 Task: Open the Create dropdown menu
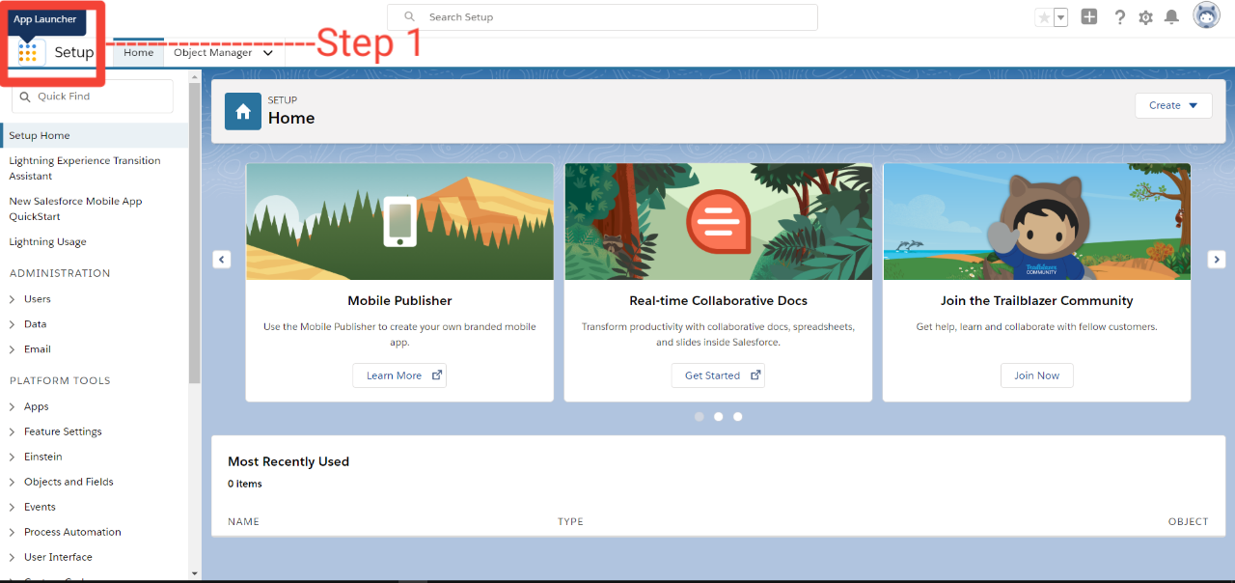click(x=1173, y=105)
